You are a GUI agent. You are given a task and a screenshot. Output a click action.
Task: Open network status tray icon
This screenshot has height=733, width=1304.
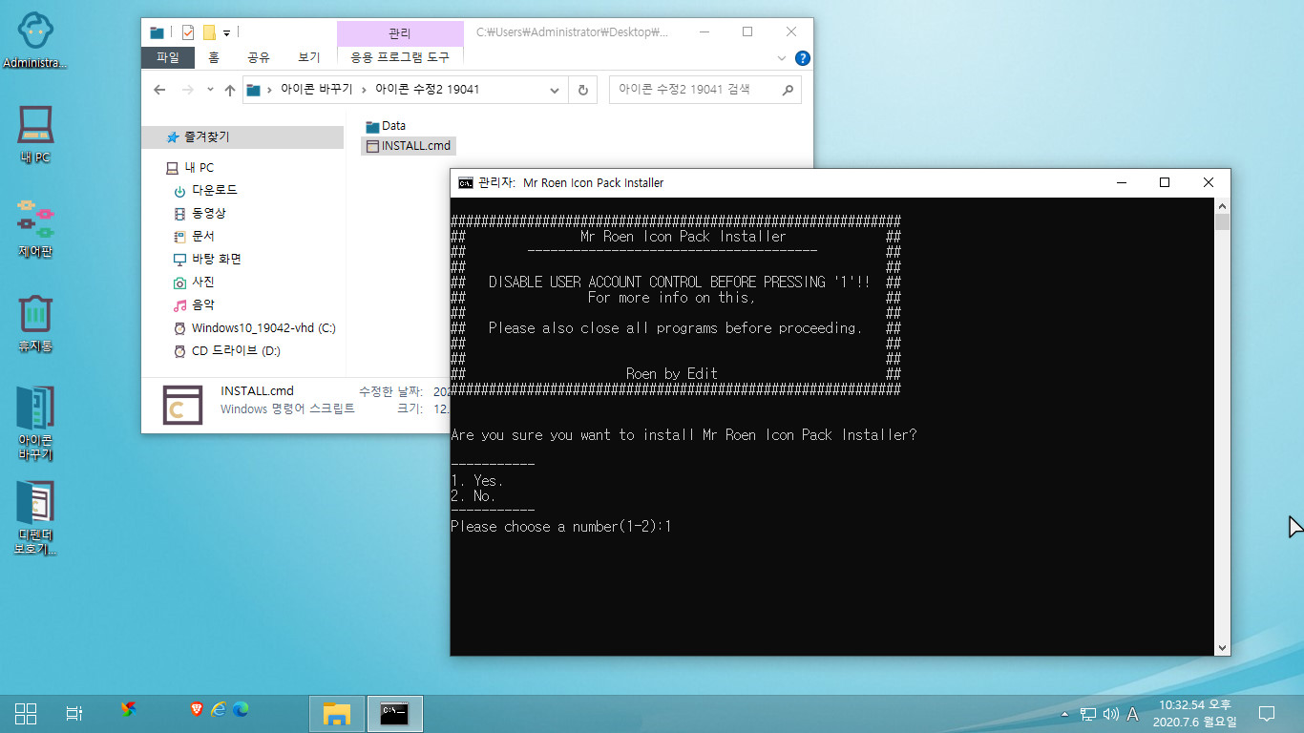coord(1087,714)
